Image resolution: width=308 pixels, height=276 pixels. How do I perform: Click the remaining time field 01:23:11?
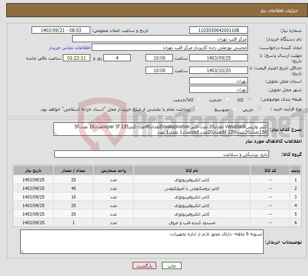pyautogui.click(x=77, y=58)
